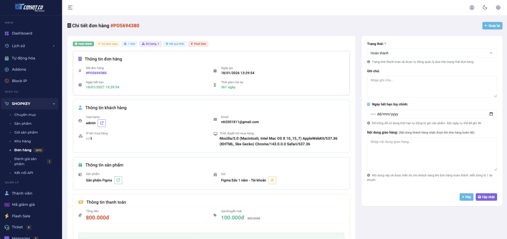The image size is (507, 239).
Task: Open the settings gear icon
Action: (x=498, y=7)
